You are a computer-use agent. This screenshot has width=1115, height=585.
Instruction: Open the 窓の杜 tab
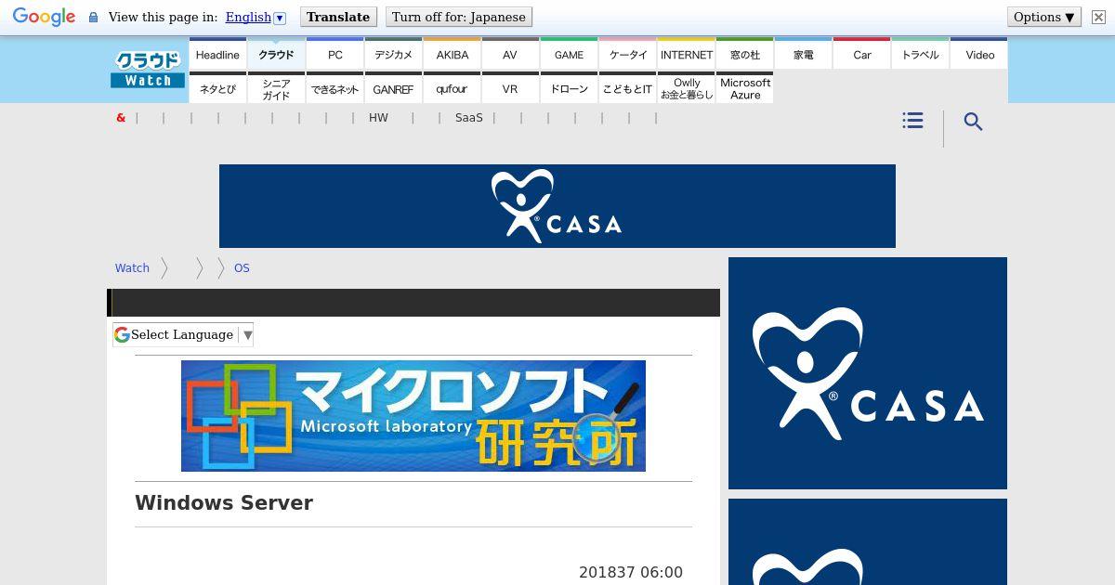click(744, 54)
